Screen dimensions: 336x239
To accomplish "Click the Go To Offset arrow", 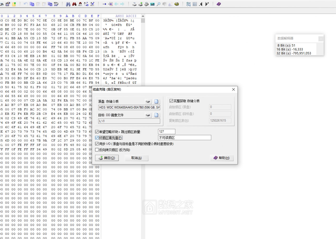I will 104,4.
